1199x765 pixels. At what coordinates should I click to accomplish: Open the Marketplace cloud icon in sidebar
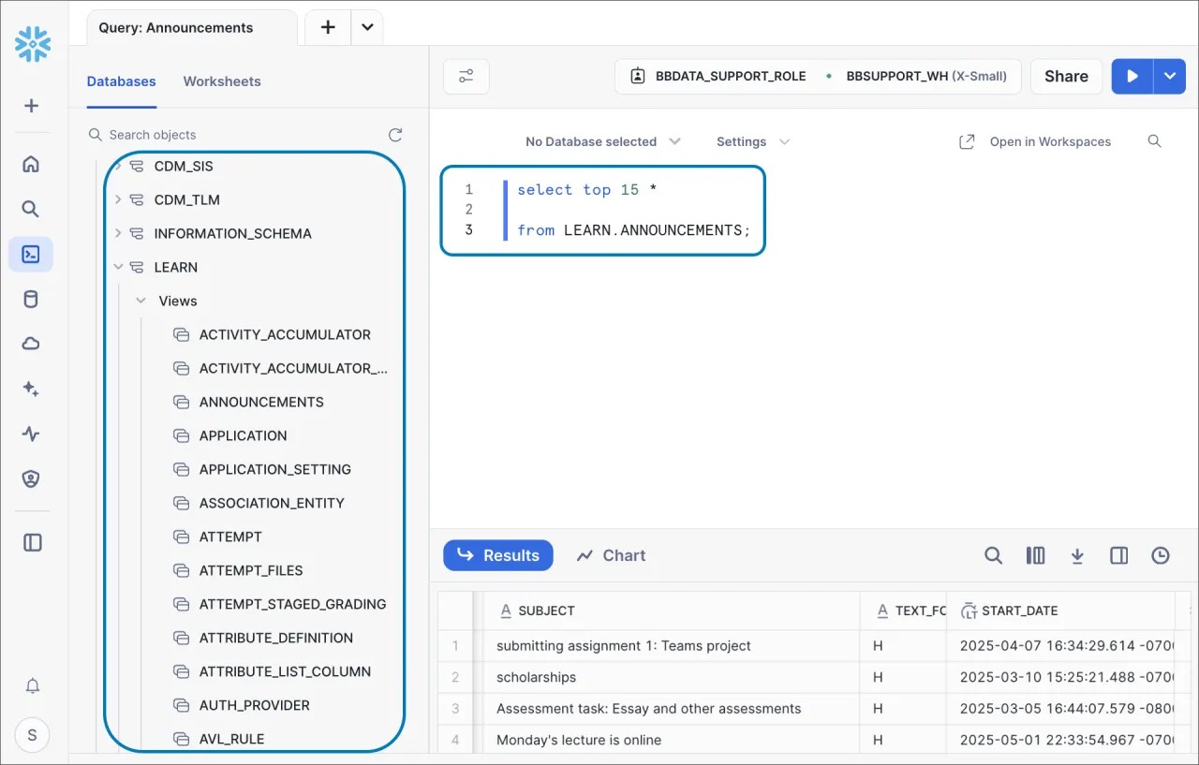click(32, 343)
